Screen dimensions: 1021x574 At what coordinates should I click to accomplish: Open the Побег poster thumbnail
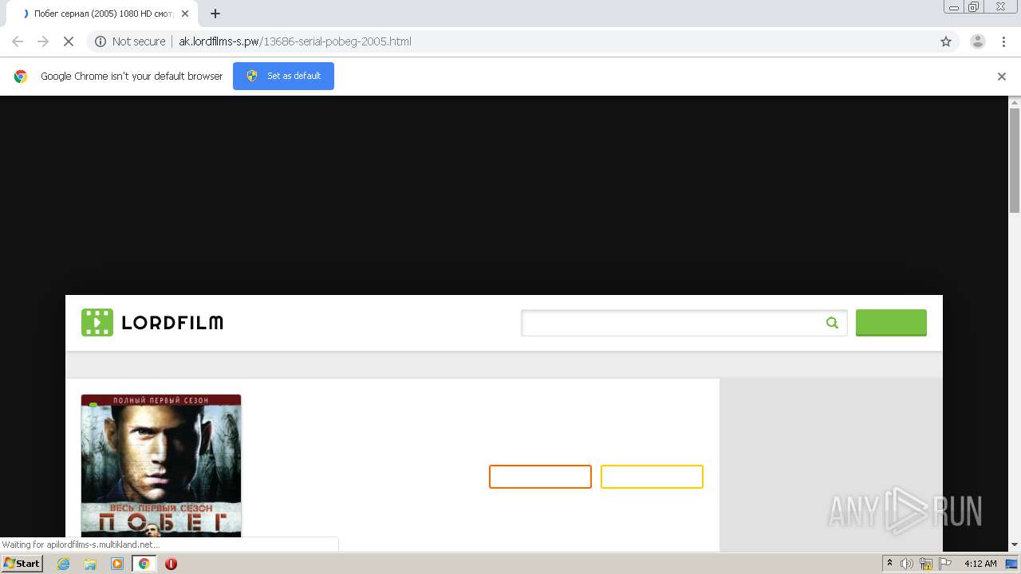pos(161,466)
